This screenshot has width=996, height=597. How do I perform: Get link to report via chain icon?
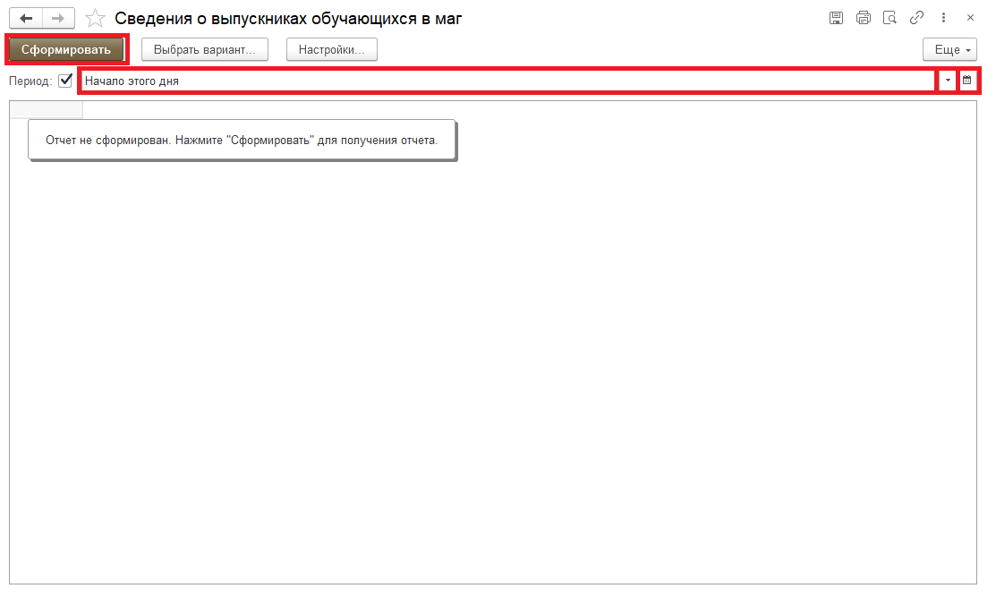[x=916, y=18]
